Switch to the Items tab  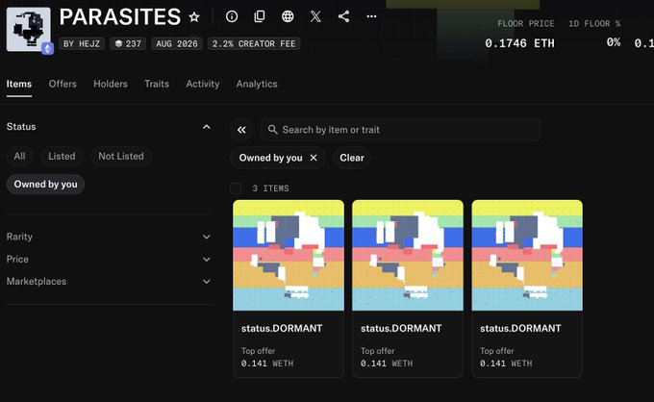point(19,84)
